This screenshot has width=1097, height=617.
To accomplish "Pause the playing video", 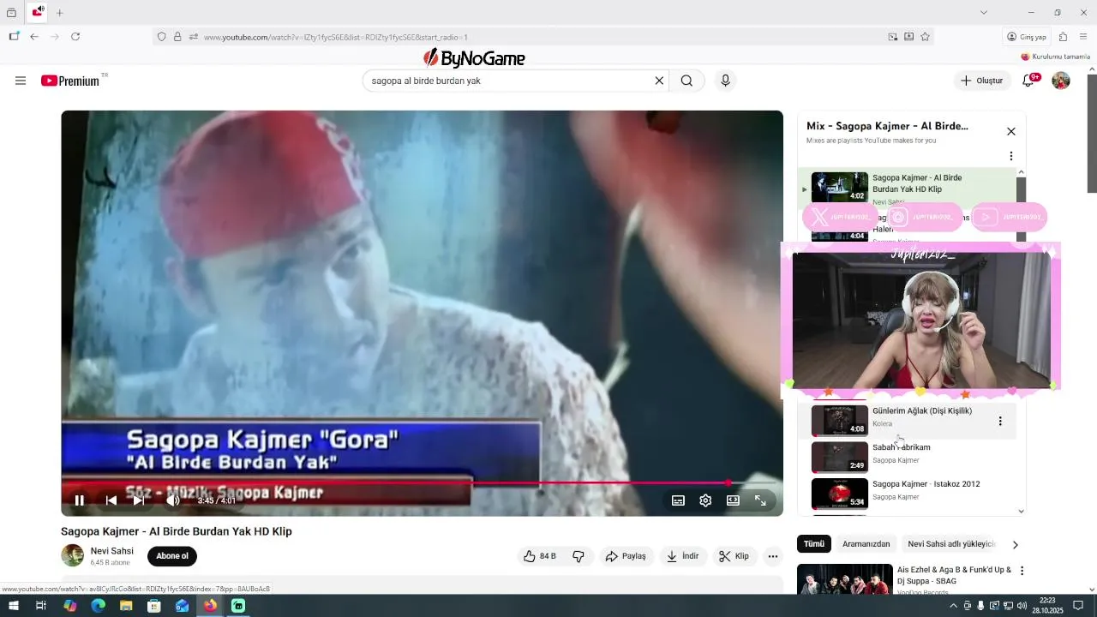I will tap(79, 500).
